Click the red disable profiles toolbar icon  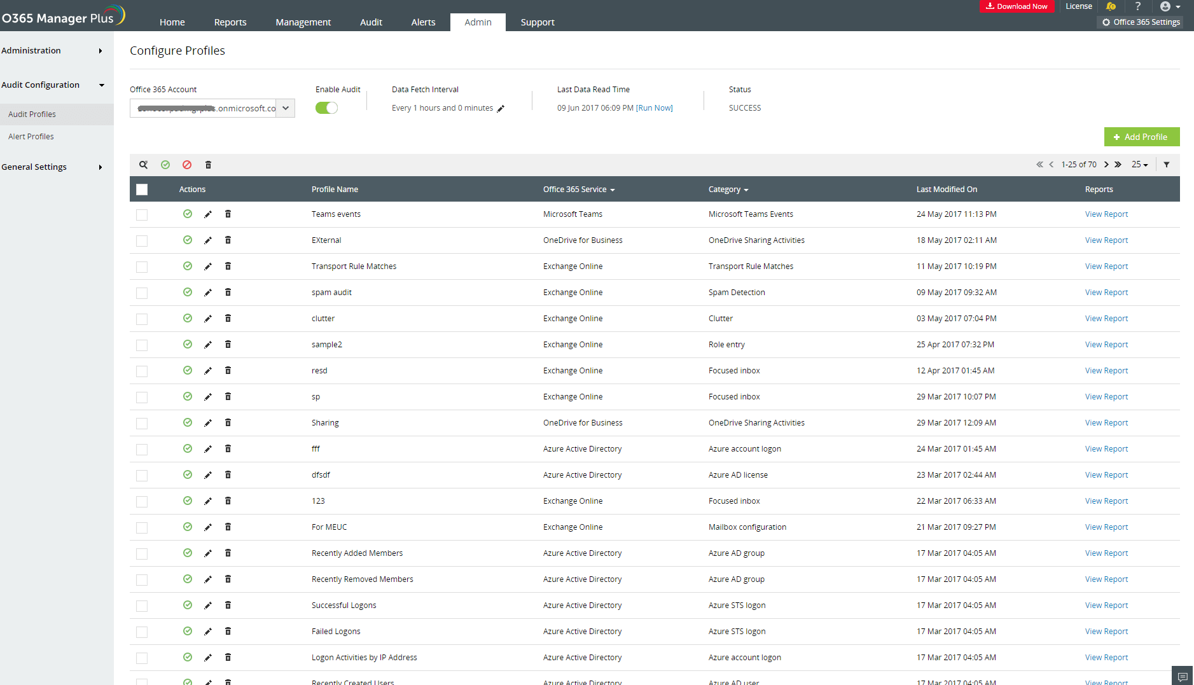[x=187, y=165]
